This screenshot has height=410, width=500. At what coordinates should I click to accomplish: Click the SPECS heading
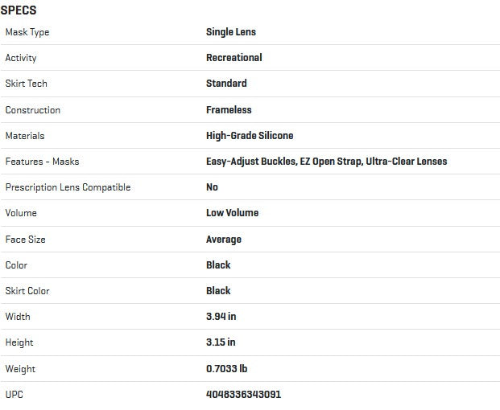pyautogui.click(x=19, y=10)
